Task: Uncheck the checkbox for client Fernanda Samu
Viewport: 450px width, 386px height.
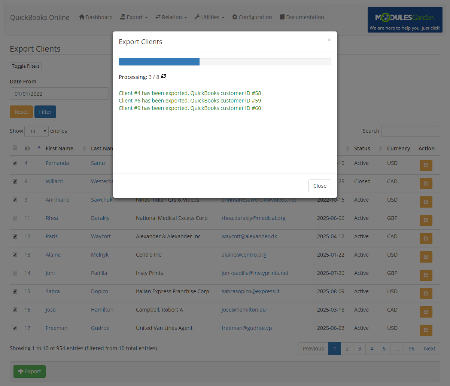Action: coord(15,163)
